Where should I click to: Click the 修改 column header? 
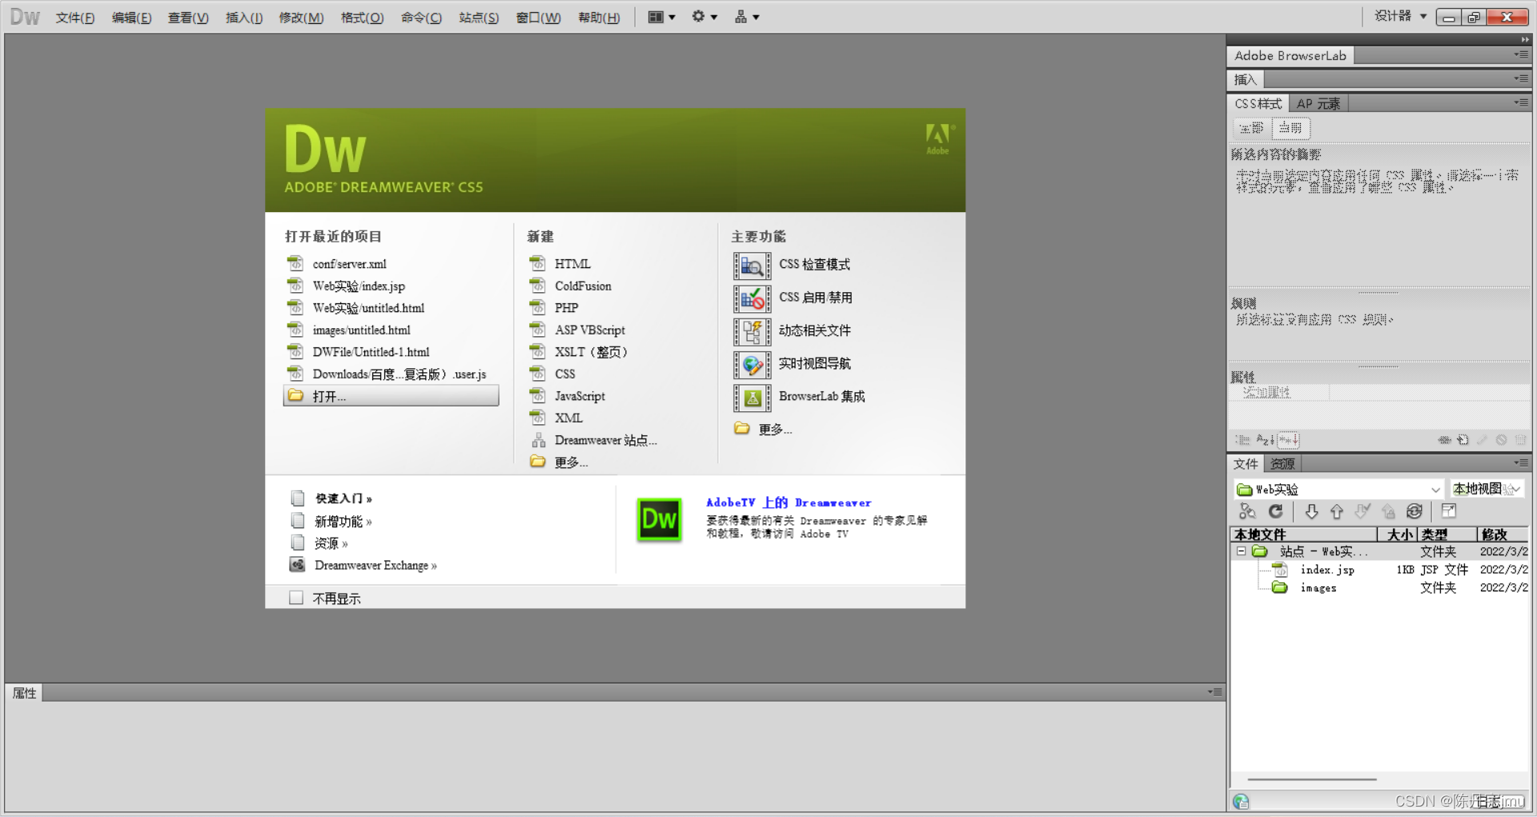[1503, 535]
